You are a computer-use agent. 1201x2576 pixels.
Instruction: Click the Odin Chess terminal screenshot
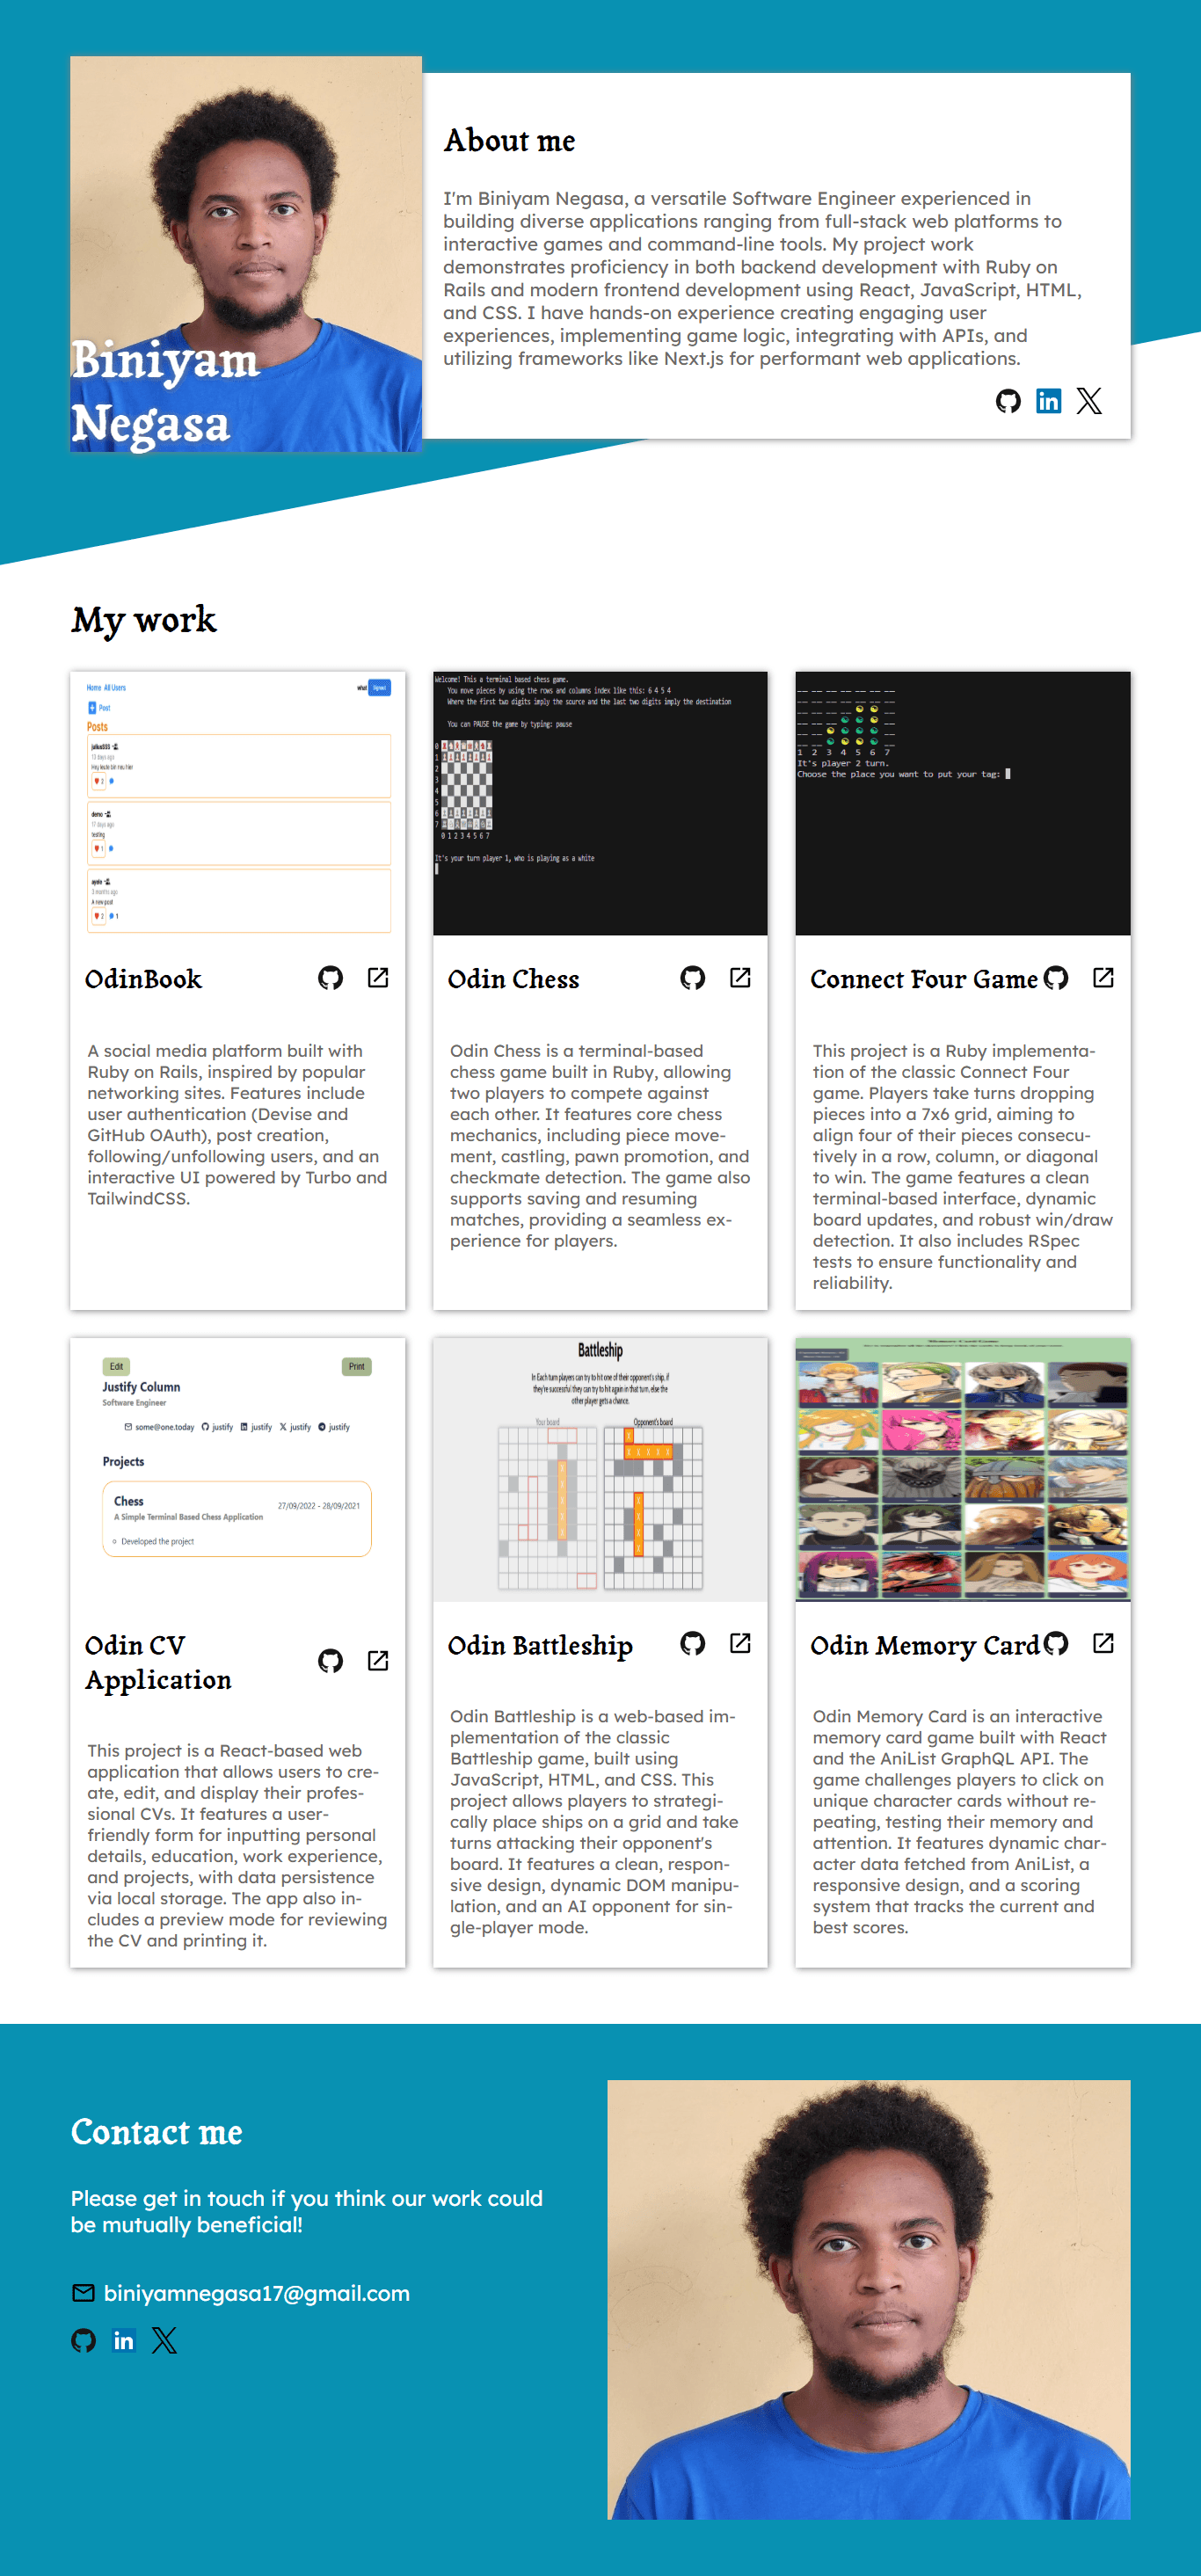click(x=600, y=803)
